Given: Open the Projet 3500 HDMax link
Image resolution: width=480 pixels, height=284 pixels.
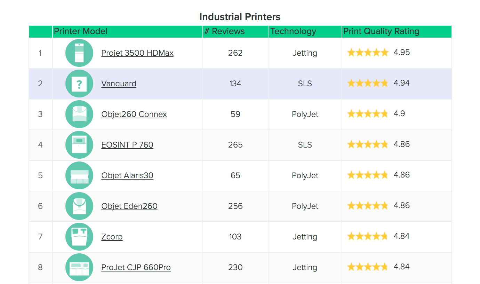Looking at the screenshot, I should (x=137, y=53).
